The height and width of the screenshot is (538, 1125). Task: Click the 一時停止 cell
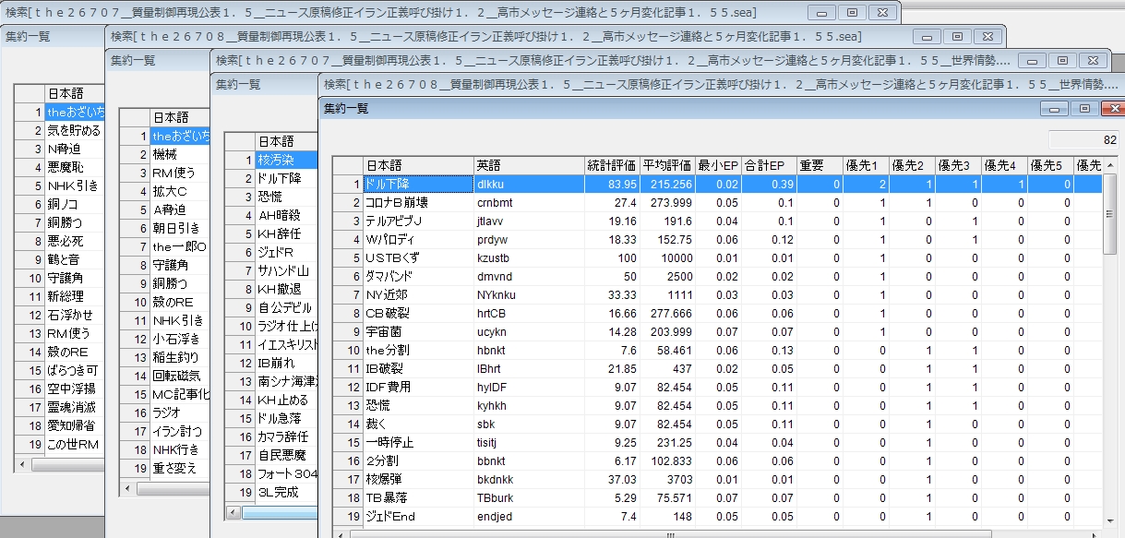tap(418, 442)
